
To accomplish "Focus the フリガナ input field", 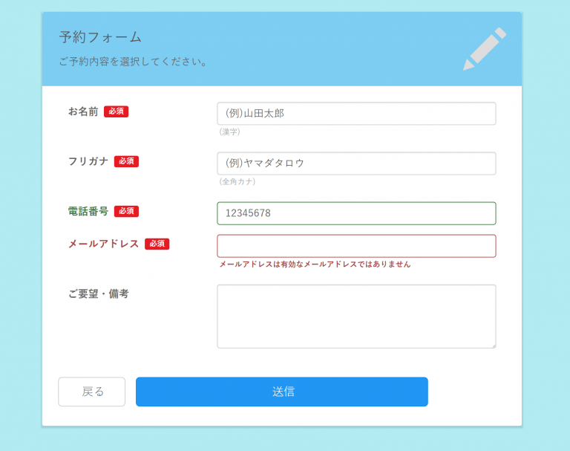I will pos(356,163).
